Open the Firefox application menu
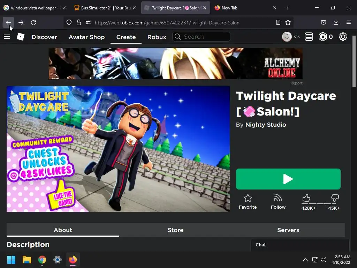 click(x=349, y=22)
